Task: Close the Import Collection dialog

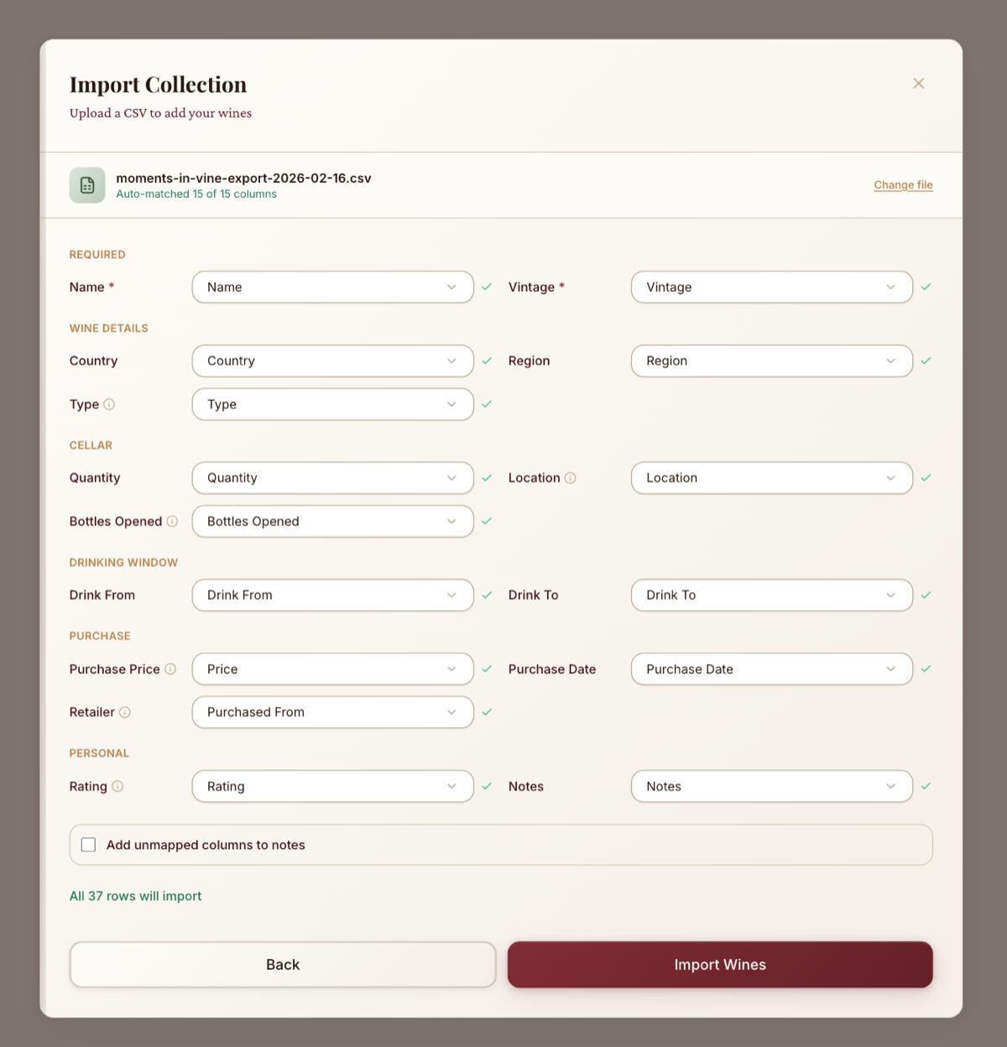Action: coord(918,83)
